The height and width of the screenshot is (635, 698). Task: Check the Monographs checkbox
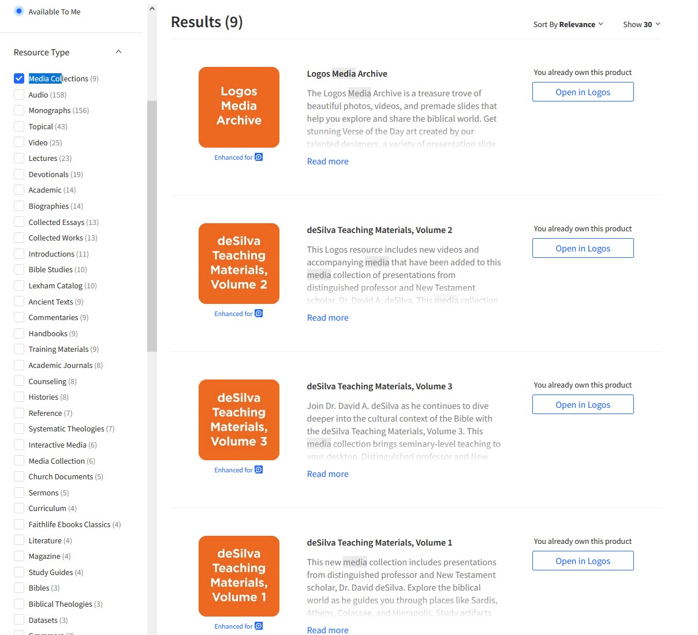coord(19,110)
